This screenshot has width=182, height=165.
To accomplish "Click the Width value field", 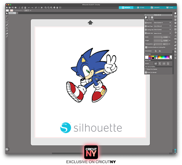I will 165,37.
